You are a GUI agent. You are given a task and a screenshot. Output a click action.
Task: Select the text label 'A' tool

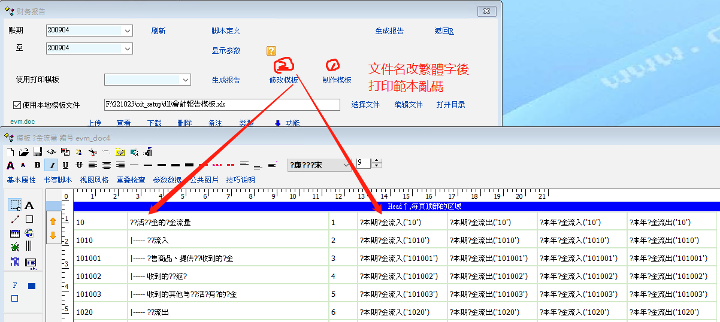(x=29, y=205)
